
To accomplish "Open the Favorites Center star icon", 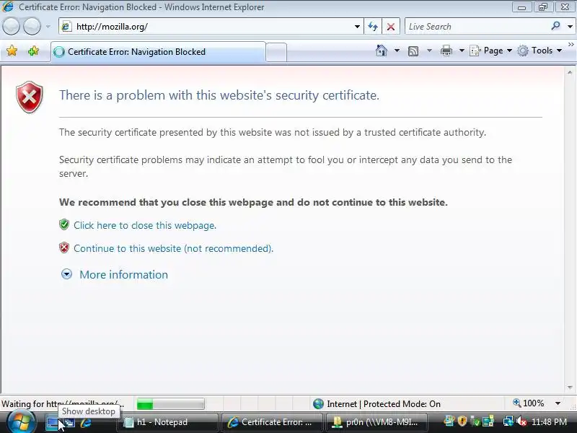I will 12,51.
